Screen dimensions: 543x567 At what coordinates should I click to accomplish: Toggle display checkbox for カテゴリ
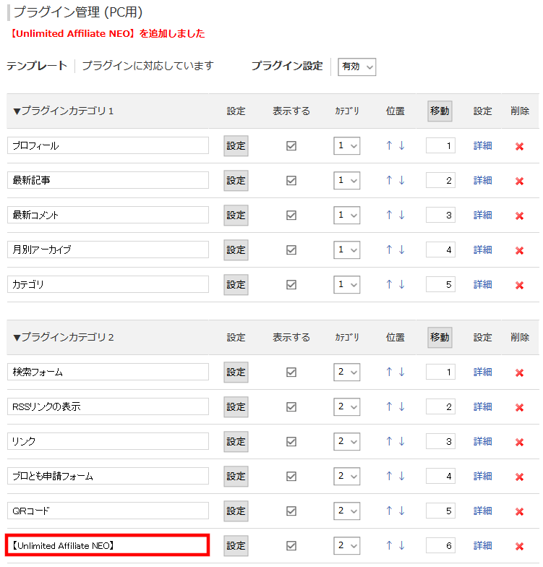[x=291, y=285]
